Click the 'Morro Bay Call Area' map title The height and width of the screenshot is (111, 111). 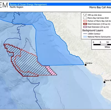(100, 7)
